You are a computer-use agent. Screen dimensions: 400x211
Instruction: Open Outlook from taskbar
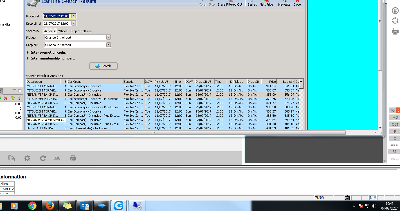(x=85, y=206)
